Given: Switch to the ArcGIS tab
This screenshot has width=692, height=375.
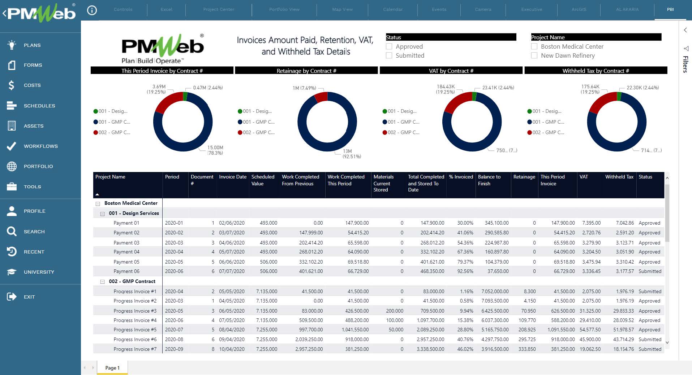Looking at the screenshot, I should point(579,9).
